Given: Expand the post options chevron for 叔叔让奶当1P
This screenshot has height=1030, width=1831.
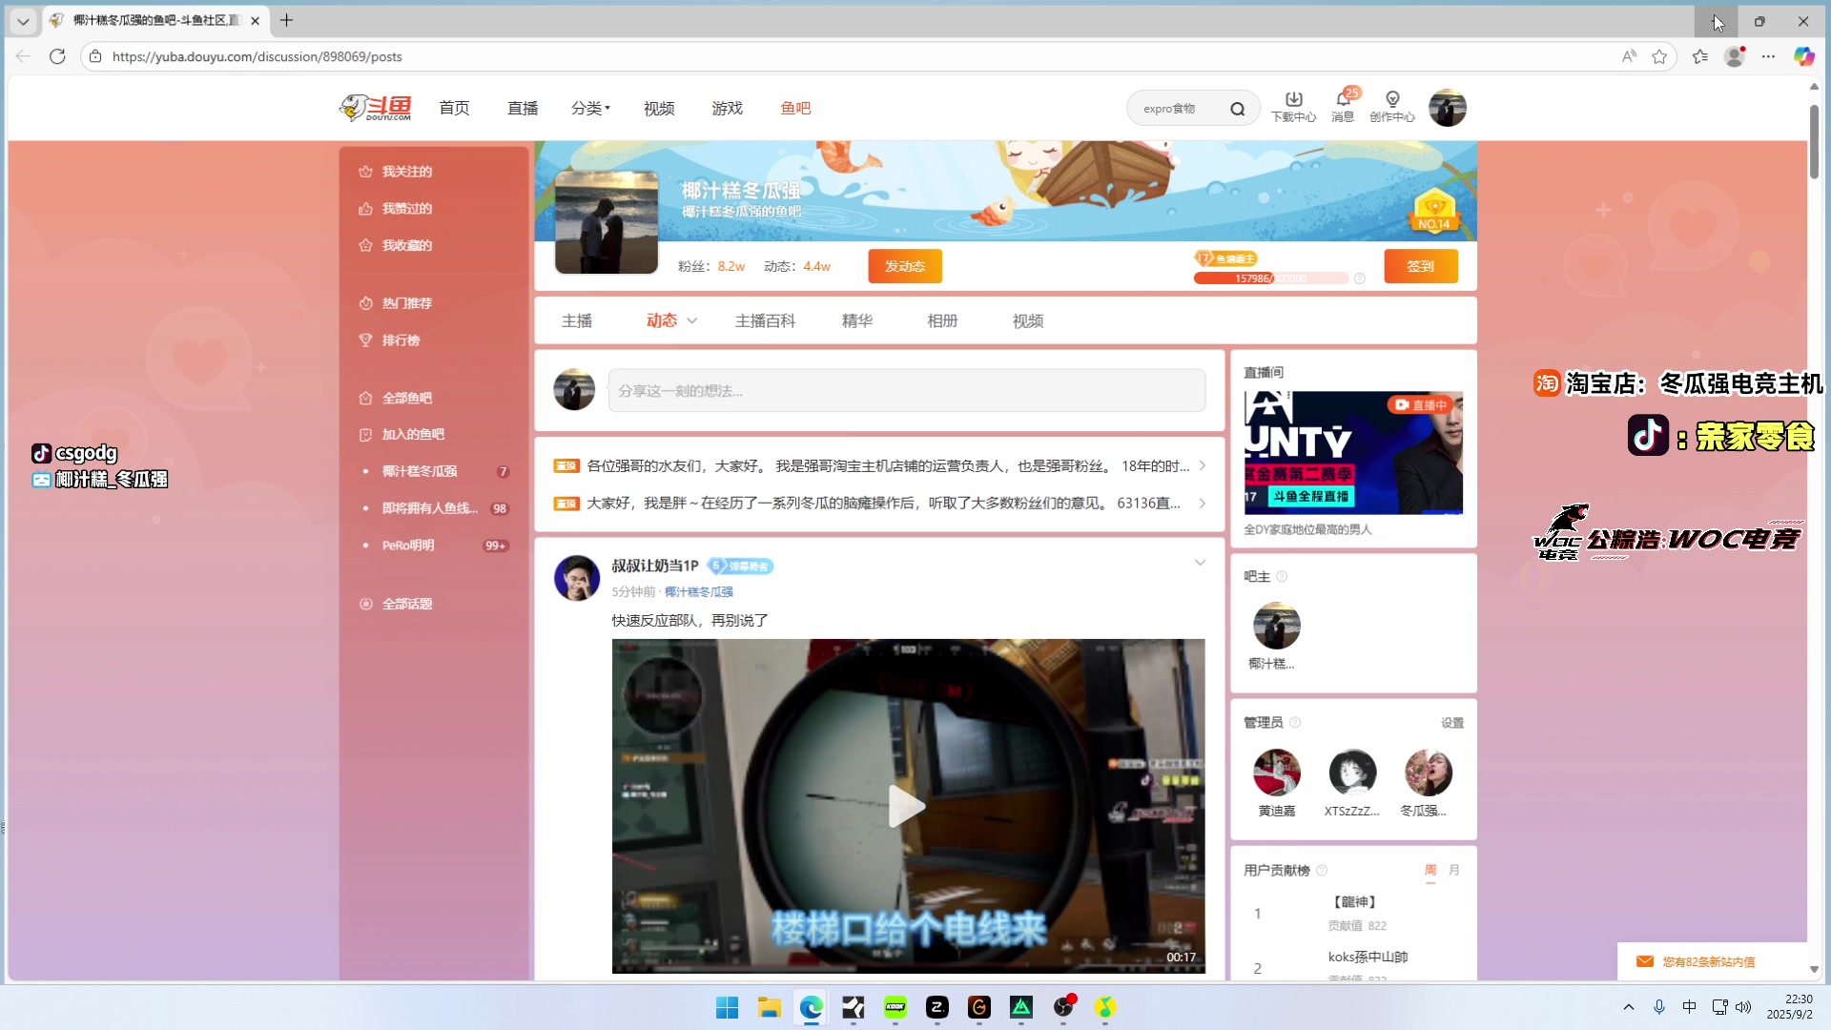Looking at the screenshot, I should click(1200, 563).
